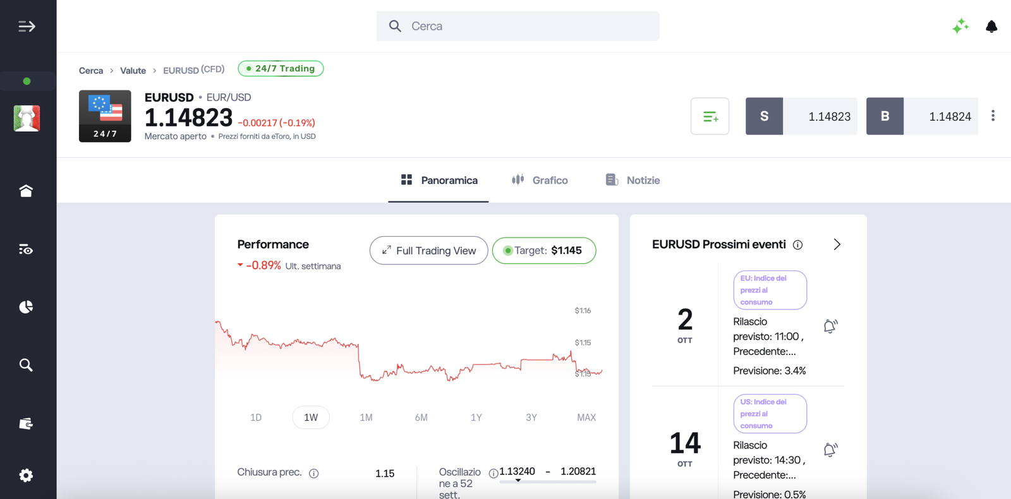Open the Settings gear icon

point(26,476)
